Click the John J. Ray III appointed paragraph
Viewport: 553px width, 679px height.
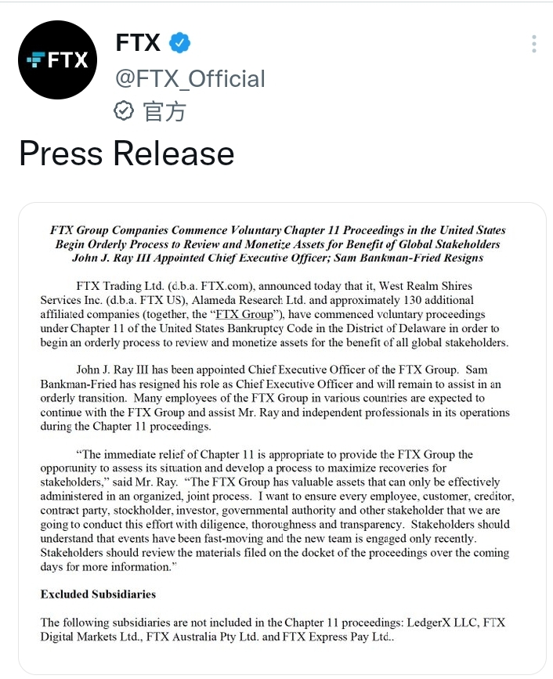click(x=275, y=398)
